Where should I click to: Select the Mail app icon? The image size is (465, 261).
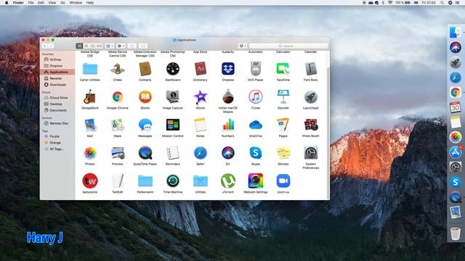click(x=90, y=125)
